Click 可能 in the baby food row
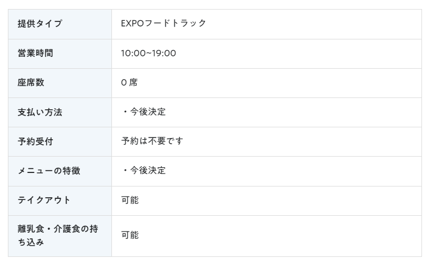This screenshot has width=431, height=271. (x=130, y=235)
